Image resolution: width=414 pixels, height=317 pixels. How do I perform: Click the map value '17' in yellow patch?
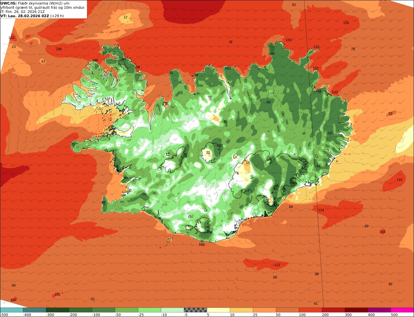pos(125,17)
